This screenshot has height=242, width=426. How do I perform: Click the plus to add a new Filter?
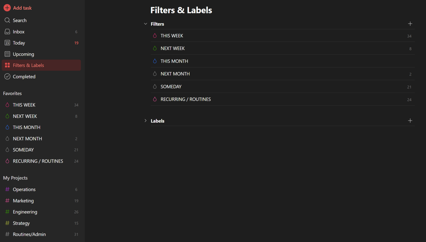[x=410, y=23]
